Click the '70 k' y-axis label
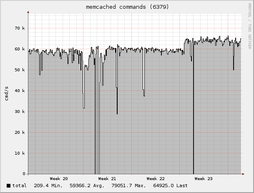Viewport: 254px width, 193px height. tap(20, 28)
